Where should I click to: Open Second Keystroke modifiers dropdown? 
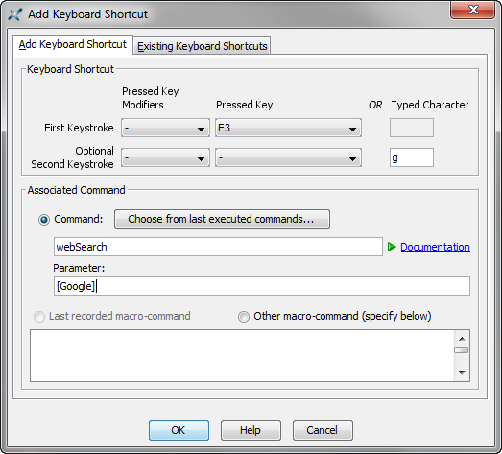165,157
